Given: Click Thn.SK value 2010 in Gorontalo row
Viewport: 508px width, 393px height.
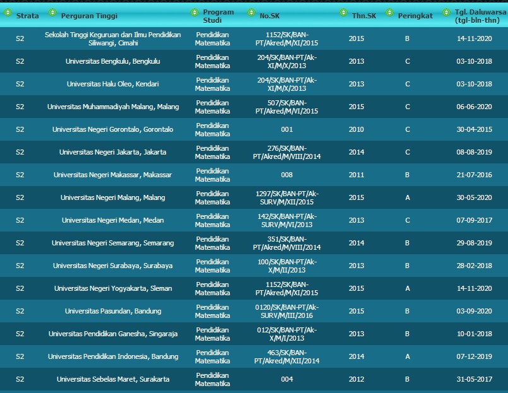Looking at the screenshot, I should coord(357,129).
